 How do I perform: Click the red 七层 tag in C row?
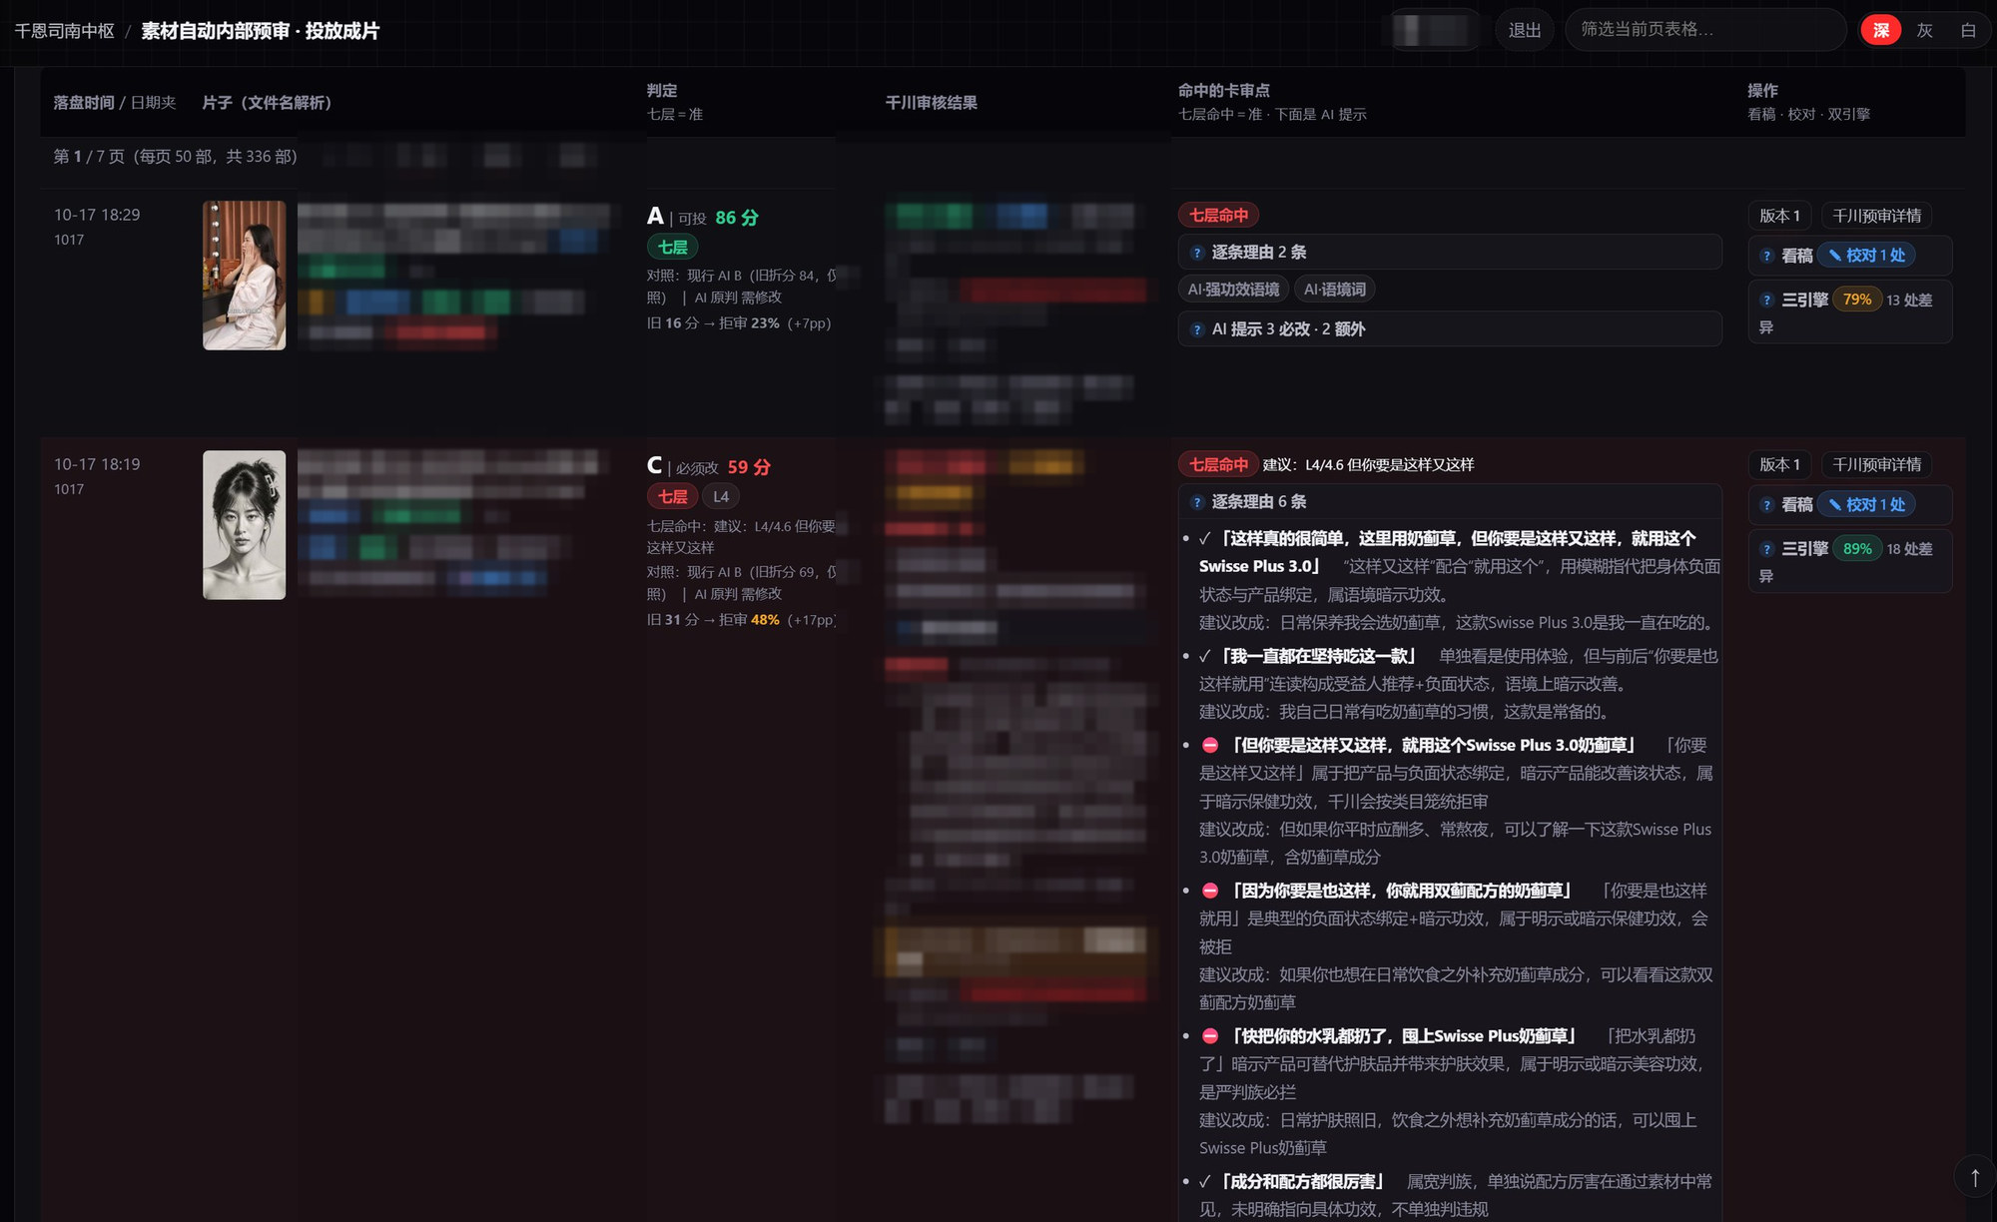click(672, 496)
